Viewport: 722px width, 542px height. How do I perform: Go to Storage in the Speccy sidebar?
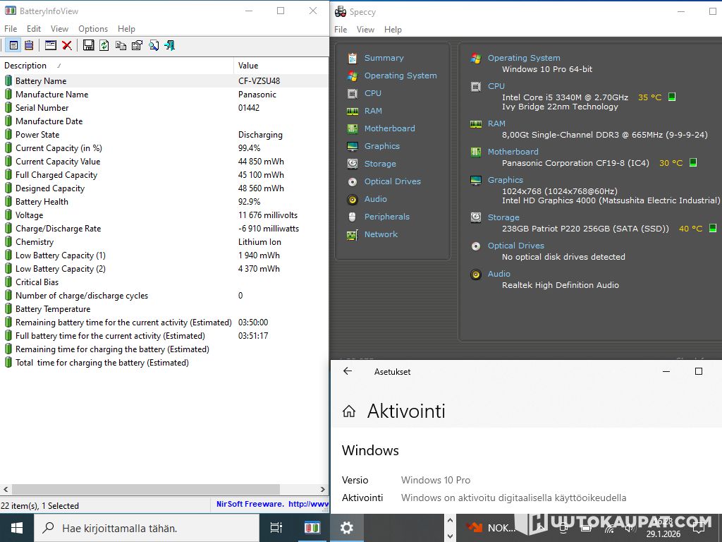[380, 164]
